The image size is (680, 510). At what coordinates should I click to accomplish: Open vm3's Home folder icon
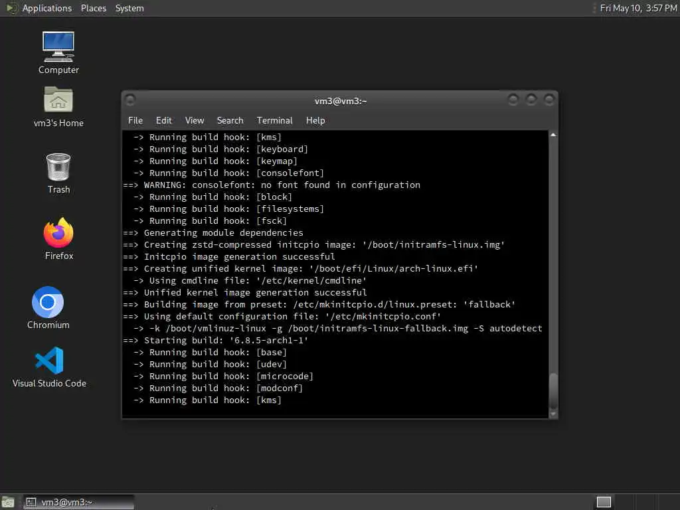(58, 107)
